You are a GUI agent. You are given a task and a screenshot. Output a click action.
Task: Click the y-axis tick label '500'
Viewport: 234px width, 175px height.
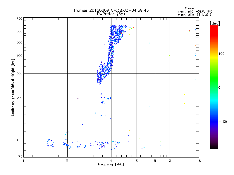coord(19,42)
